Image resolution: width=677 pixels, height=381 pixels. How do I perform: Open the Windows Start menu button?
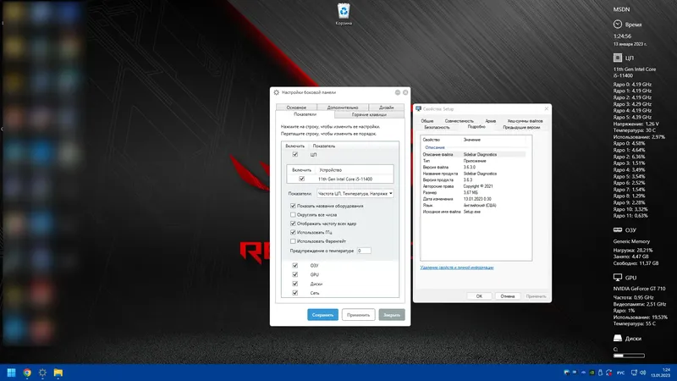12,373
